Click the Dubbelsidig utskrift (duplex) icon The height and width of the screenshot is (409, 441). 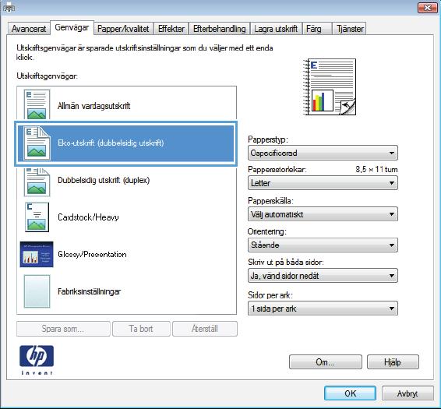37,182
